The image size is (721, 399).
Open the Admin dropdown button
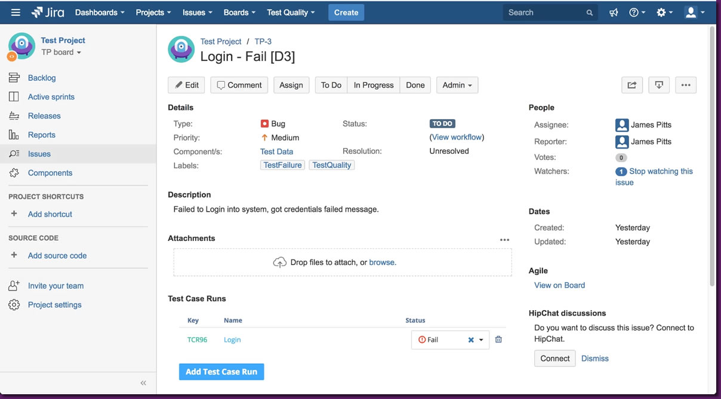457,85
